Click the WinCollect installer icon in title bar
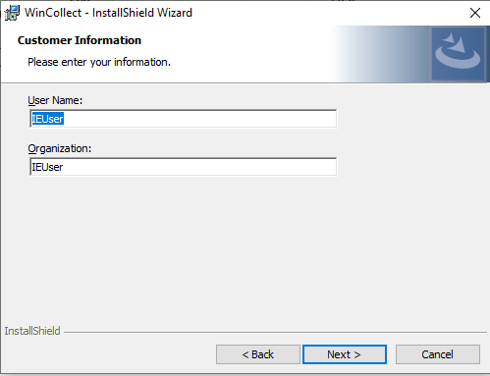Screen dimensions: 490x376 [12, 13]
